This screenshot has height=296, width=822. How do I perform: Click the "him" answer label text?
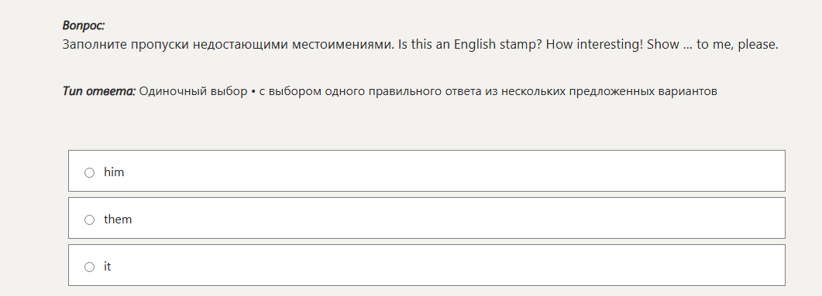114,172
